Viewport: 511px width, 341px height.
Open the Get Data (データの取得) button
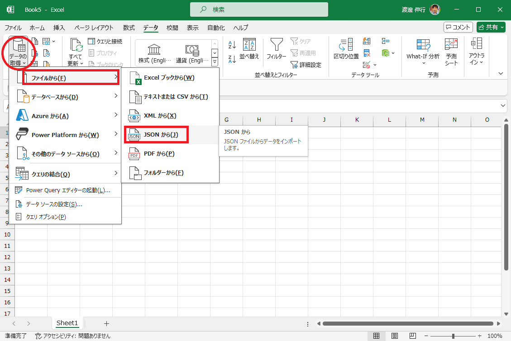click(18, 52)
